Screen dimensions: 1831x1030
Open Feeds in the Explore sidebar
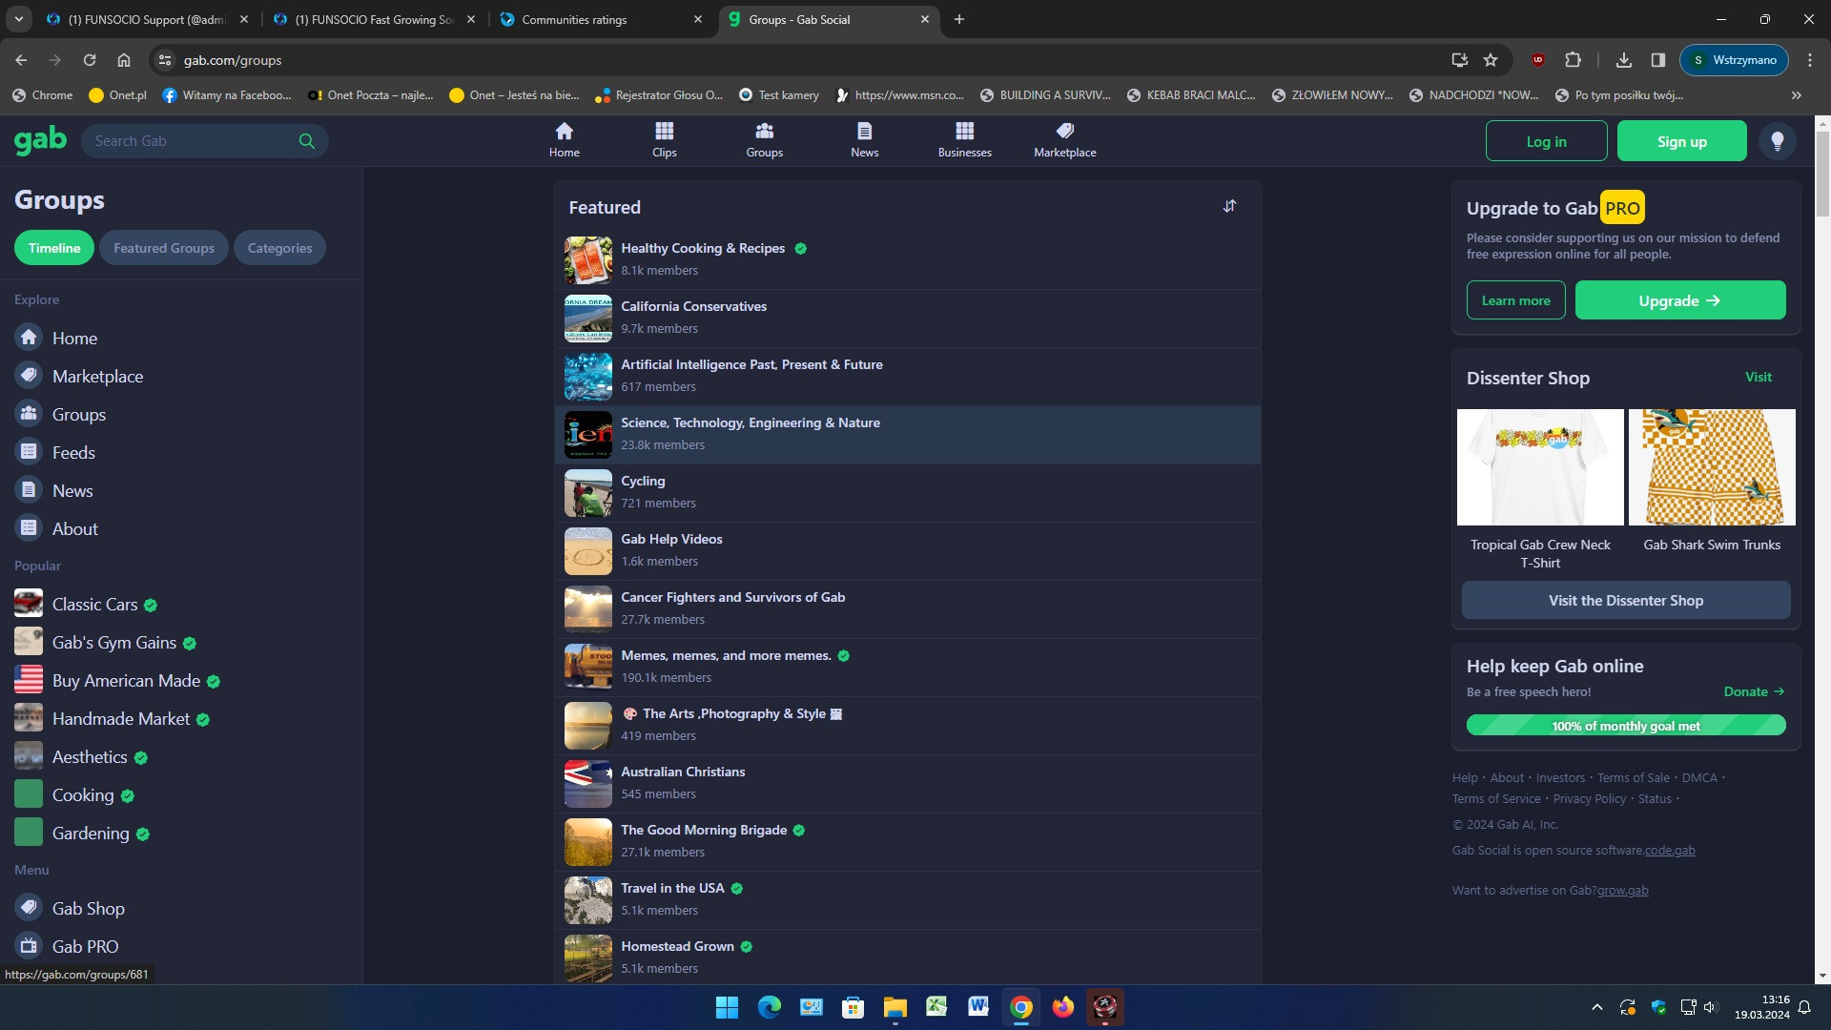73,452
